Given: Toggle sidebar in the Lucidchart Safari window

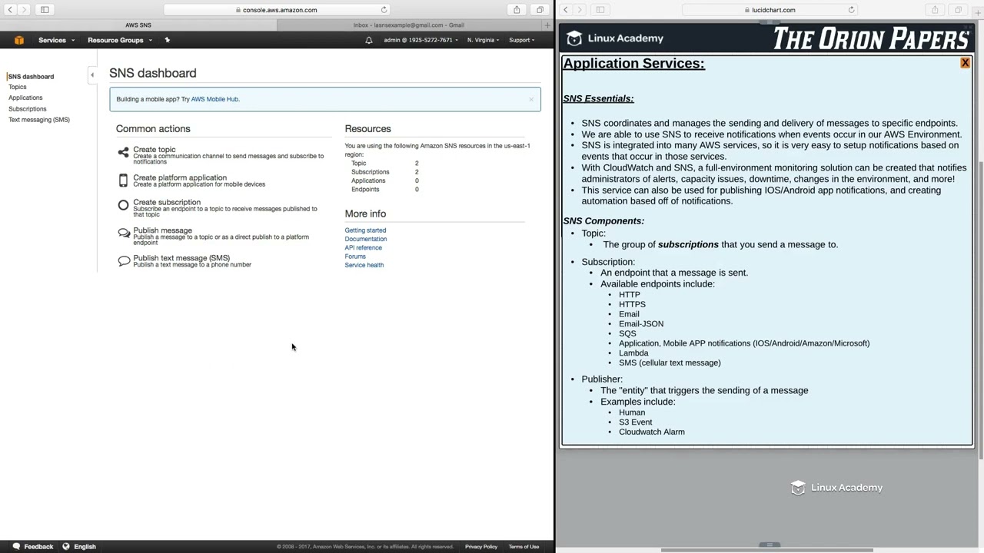Looking at the screenshot, I should coord(600,10).
